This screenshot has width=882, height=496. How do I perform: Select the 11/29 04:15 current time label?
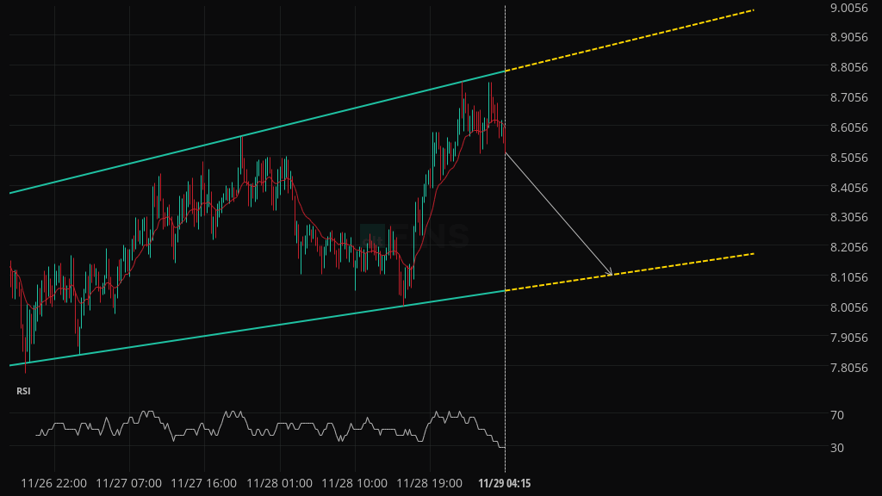pos(505,483)
